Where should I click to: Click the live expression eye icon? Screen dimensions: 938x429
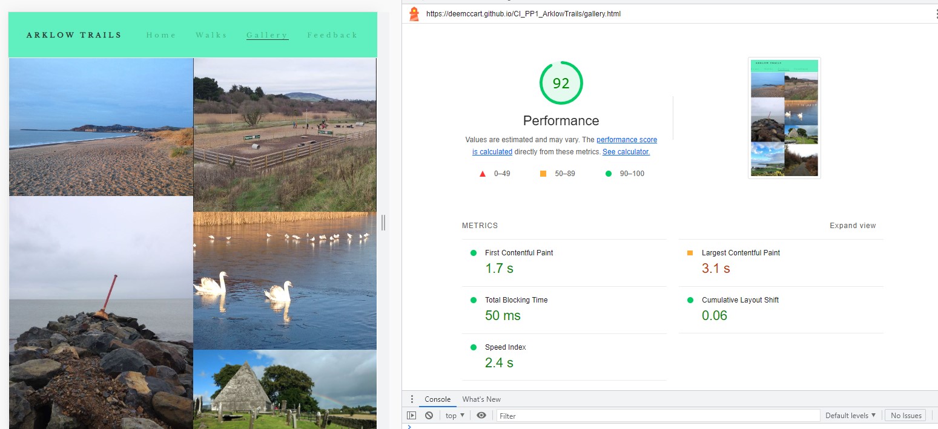481,416
